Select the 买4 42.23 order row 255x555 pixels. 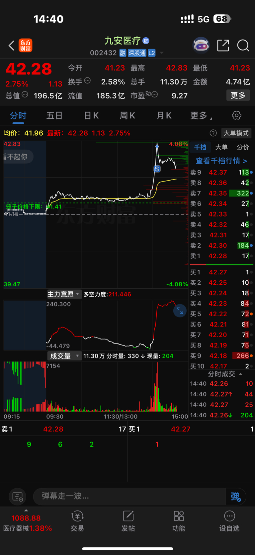pyautogui.click(x=221, y=304)
